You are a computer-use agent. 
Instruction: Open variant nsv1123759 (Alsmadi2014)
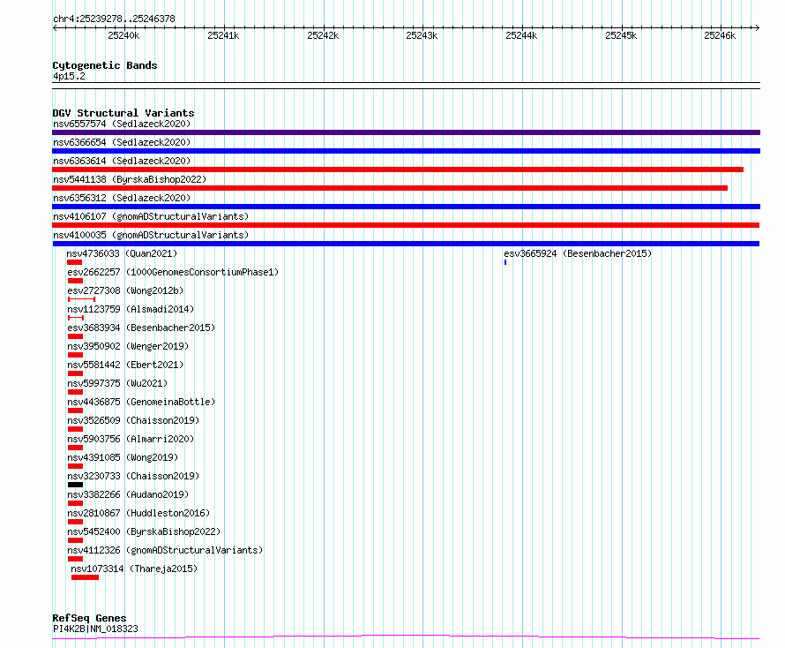click(x=131, y=309)
